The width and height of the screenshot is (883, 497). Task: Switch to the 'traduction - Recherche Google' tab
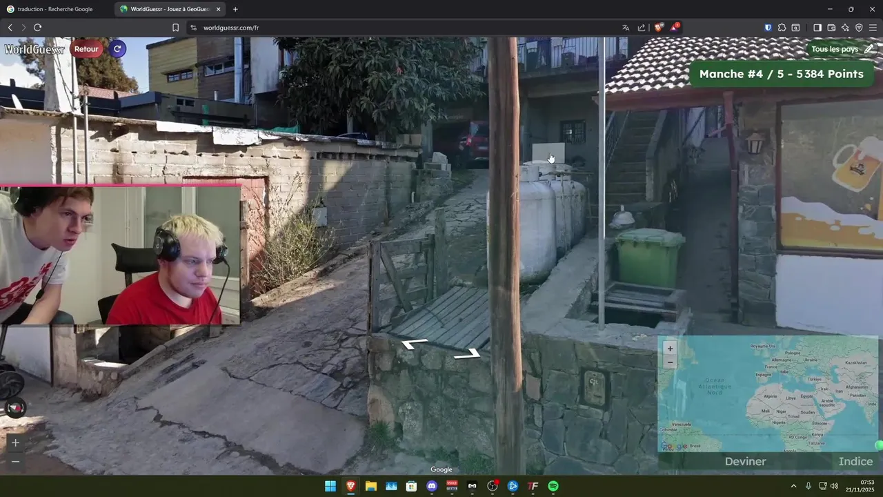[x=55, y=9]
